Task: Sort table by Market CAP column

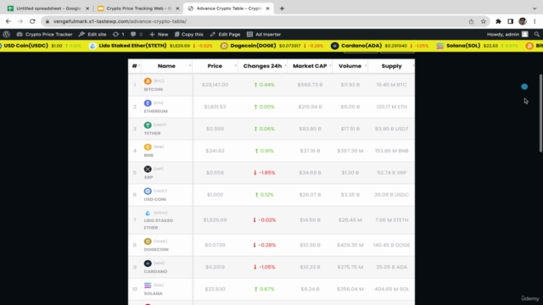Action: pos(310,66)
